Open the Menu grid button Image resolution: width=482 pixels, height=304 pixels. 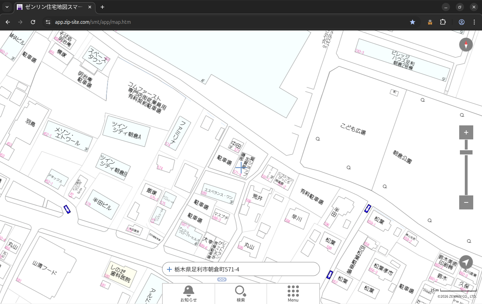point(293,293)
